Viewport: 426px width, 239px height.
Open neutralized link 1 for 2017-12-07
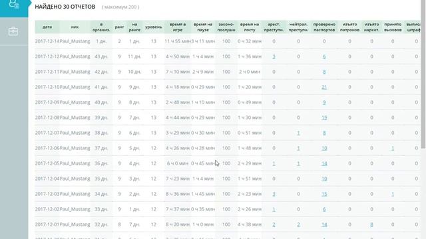point(298,133)
